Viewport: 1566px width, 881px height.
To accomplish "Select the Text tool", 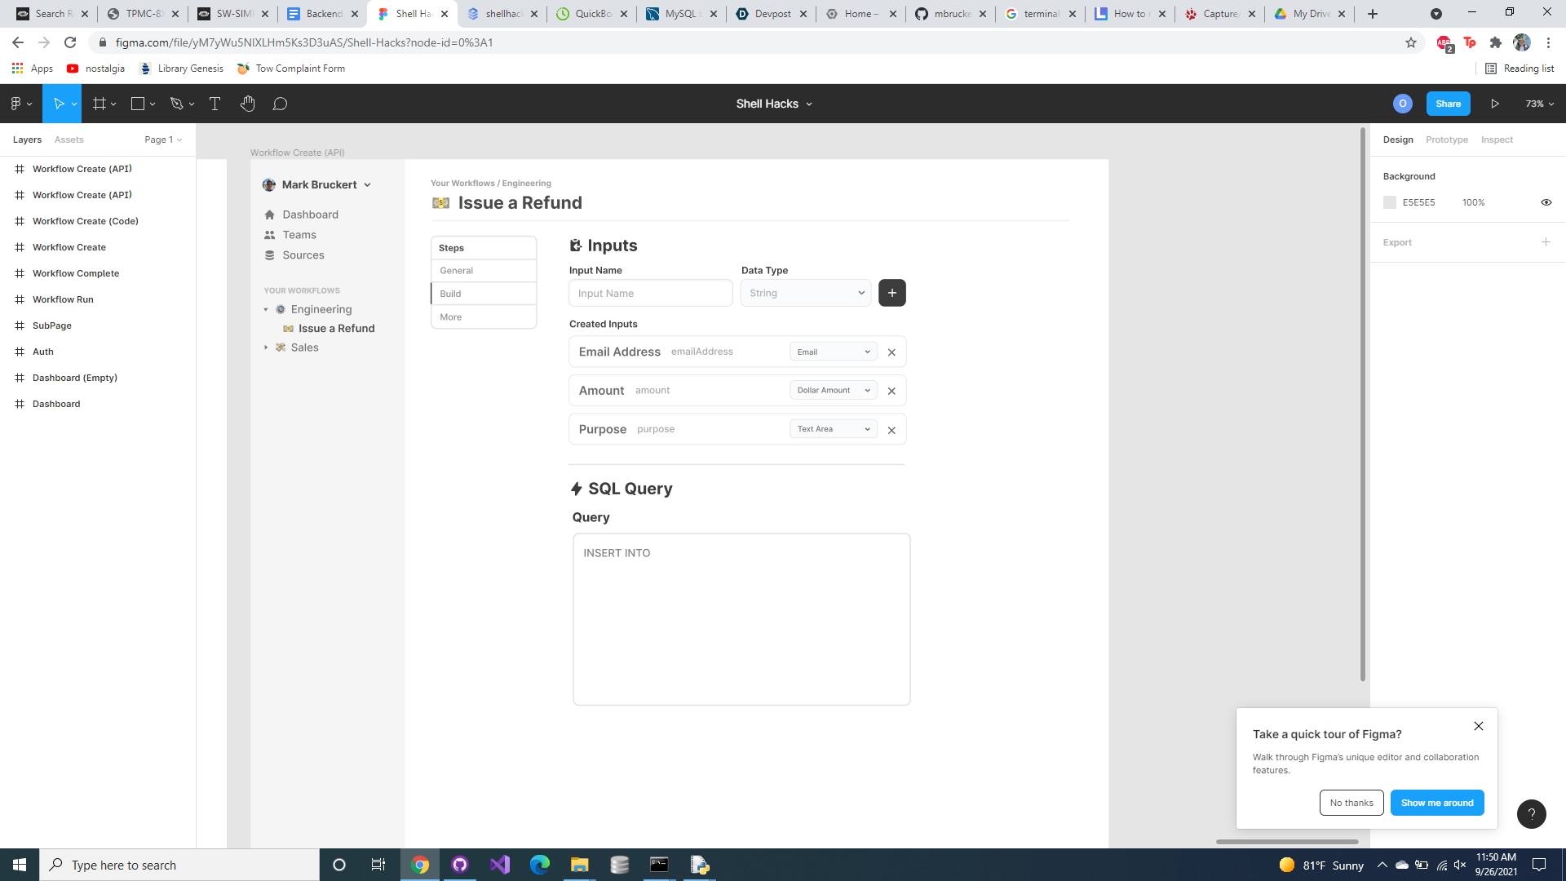I will [x=215, y=104].
